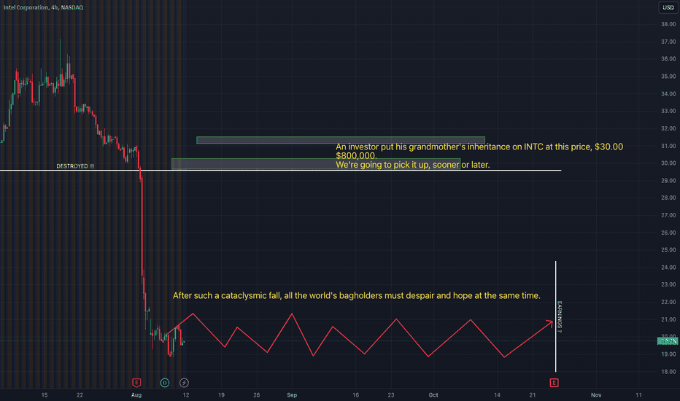Screen dimensions: 680x401
Task: Click the future earnings E icon in late October
Action: click(554, 382)
